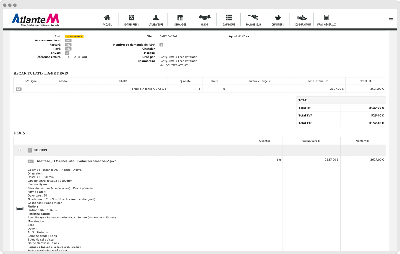Open Sous-traitant hand icon
The image size is (400, 254).
[x=302, y=18]
